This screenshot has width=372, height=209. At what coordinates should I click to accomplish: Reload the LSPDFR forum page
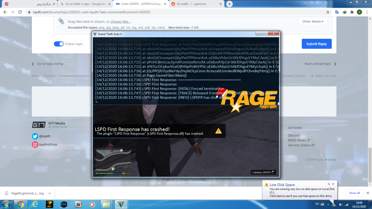tap(20, 12)
